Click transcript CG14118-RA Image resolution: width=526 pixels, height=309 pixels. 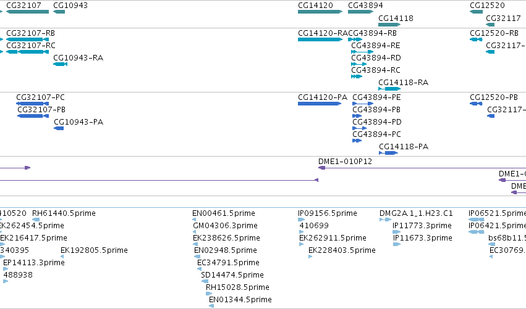[x=389, y=89]
